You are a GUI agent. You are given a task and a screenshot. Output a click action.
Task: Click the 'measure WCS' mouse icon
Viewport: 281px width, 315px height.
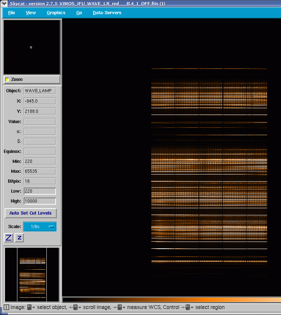point(120,307)
